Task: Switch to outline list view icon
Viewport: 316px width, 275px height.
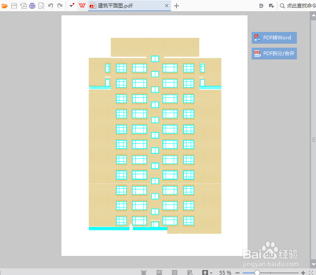Action: click(174, 273)
